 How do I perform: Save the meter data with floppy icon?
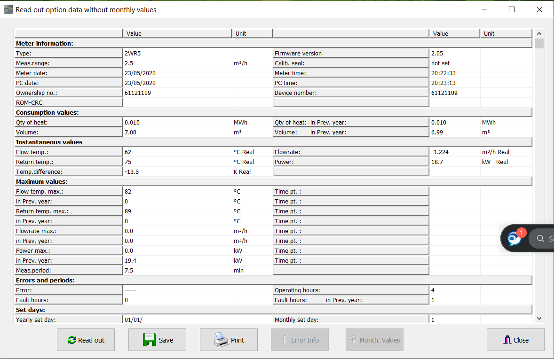157,340
